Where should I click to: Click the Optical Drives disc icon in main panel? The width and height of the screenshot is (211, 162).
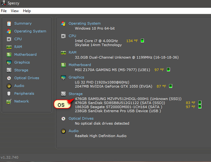[x=63, y=119]
